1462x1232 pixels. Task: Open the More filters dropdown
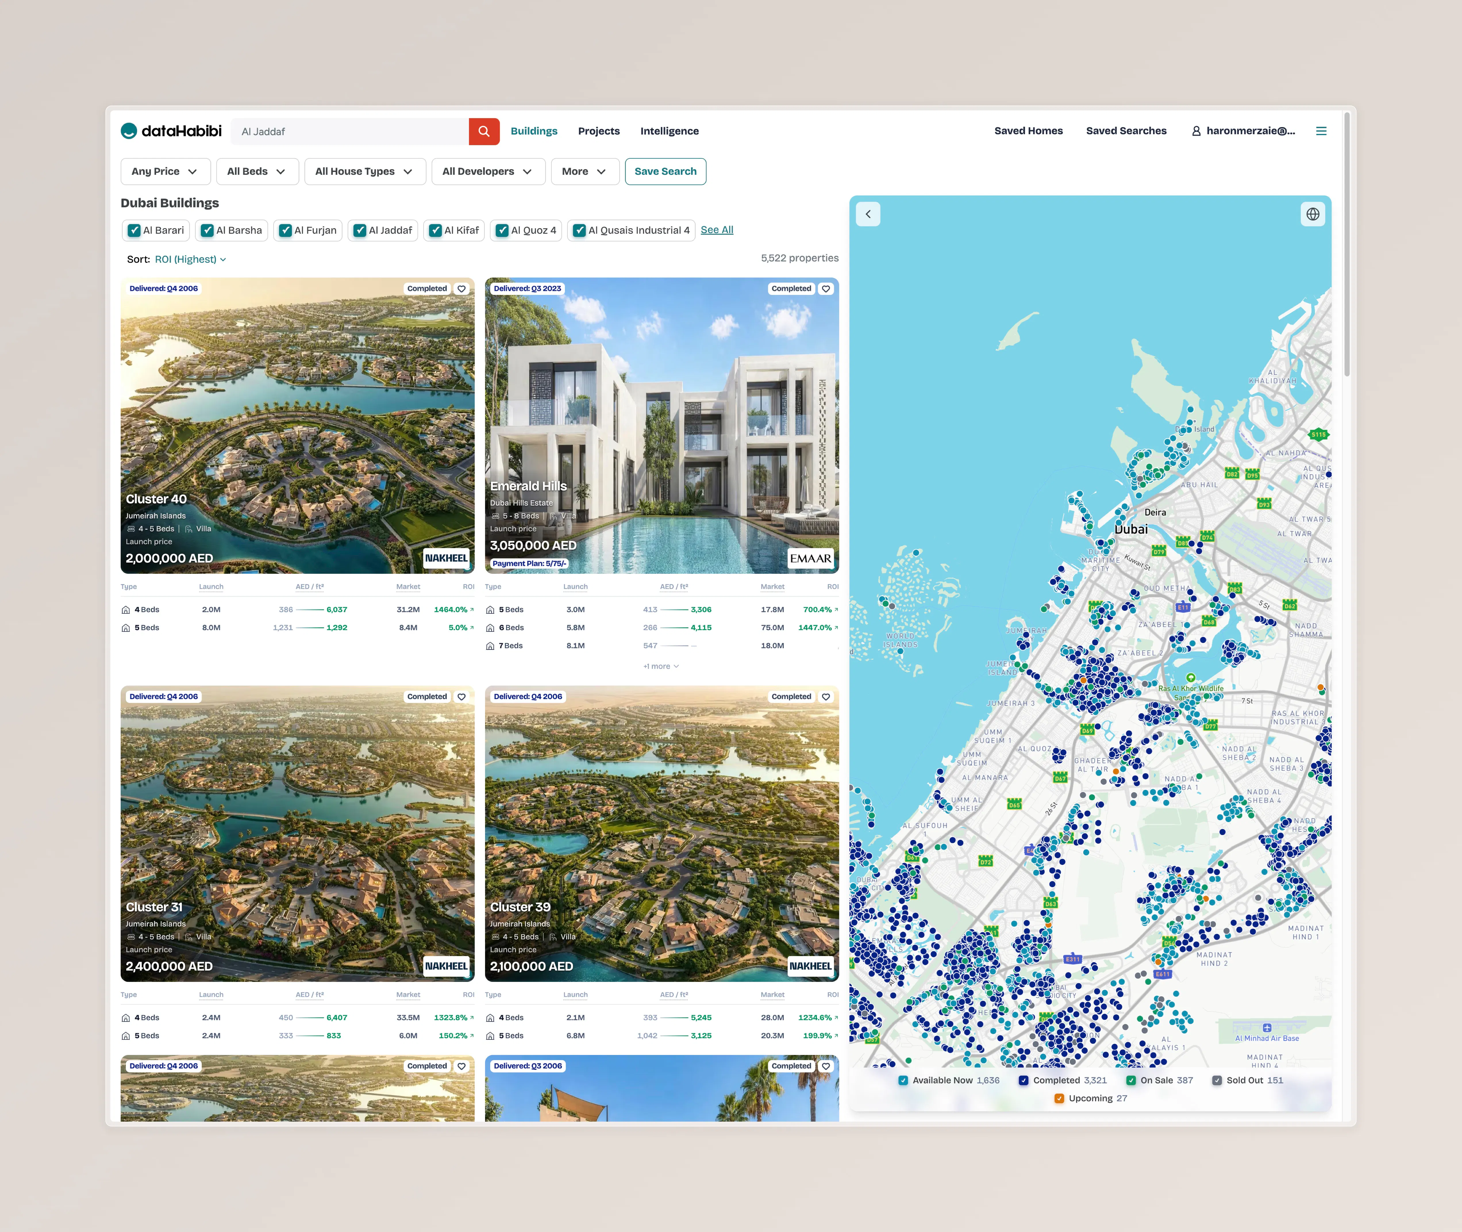[585, 172]
